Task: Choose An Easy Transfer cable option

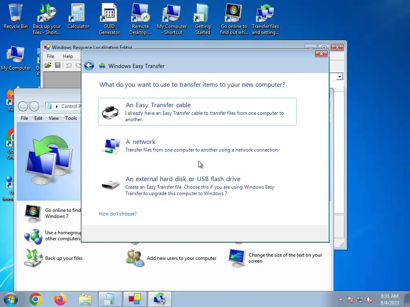Action: pyautogui.click(x=197, y=112)
